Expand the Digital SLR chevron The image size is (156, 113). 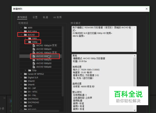(21, 77)
